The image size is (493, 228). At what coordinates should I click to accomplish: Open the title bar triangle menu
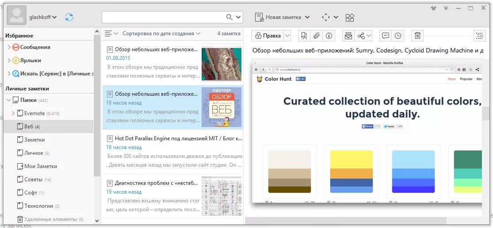tap(446, 8)
